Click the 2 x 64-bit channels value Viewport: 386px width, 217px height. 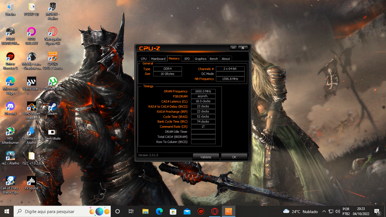[230, 69]
